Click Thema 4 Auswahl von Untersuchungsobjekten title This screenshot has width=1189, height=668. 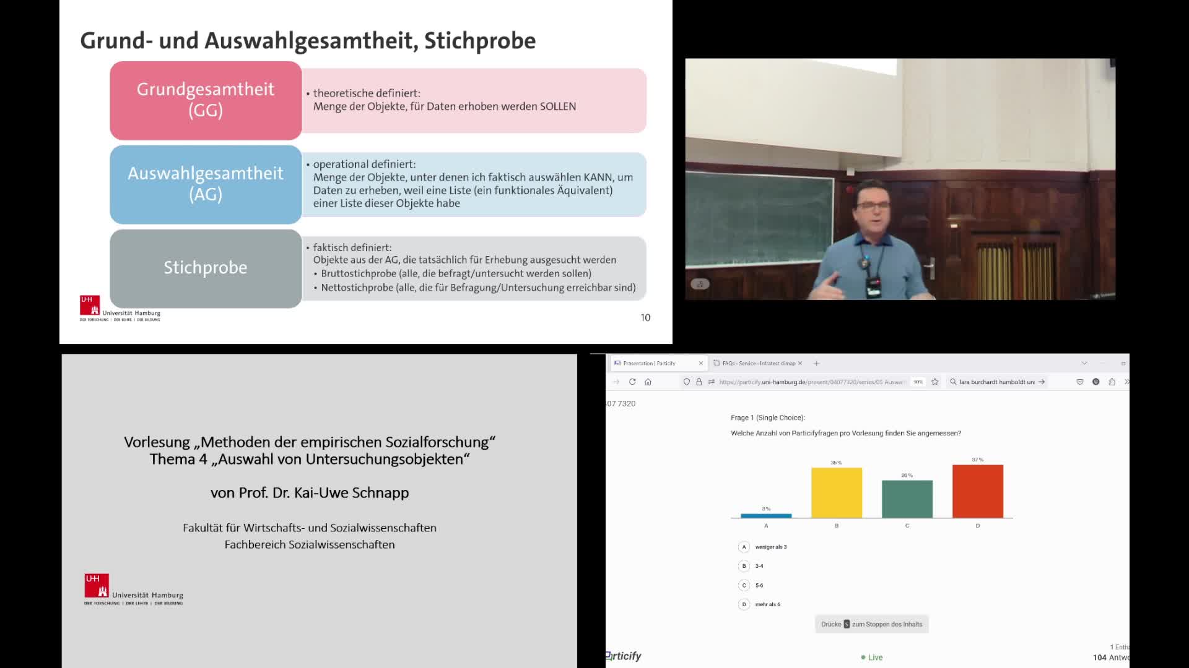click(310, 459)
